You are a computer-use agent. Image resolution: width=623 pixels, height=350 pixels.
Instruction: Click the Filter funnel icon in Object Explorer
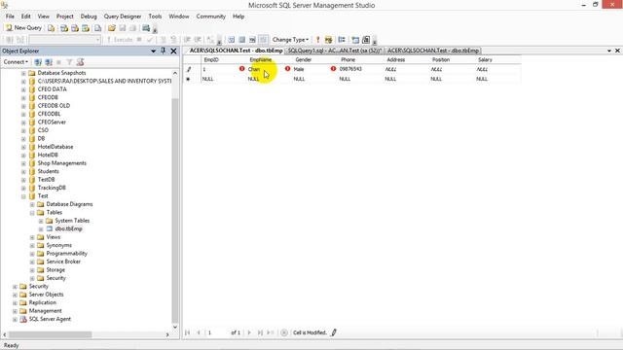coord(69,62)
